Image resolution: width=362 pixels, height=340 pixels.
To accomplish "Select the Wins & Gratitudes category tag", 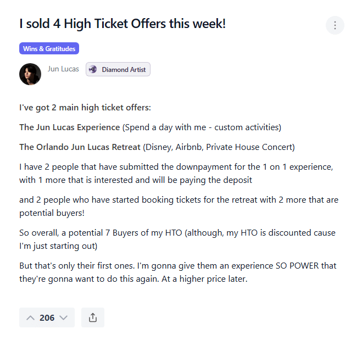I will pyautogui.click(x=49, y=49).
